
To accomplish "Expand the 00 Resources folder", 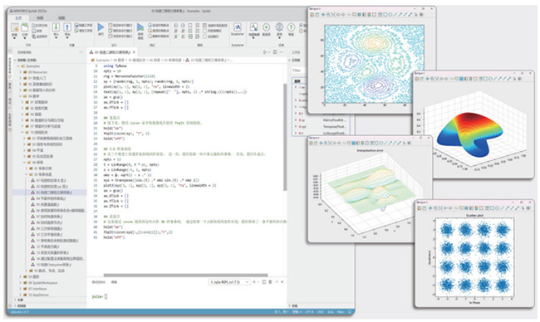I will tap(20, 72).
